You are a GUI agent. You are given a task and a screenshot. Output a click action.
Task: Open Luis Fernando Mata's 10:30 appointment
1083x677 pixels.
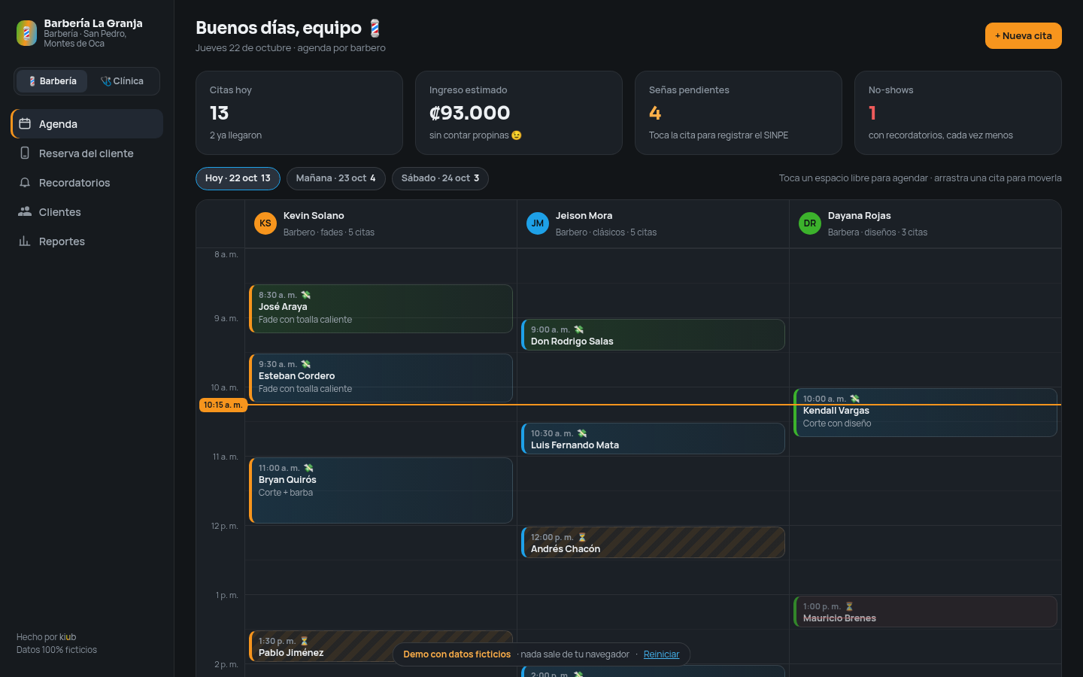pos(653,439)
